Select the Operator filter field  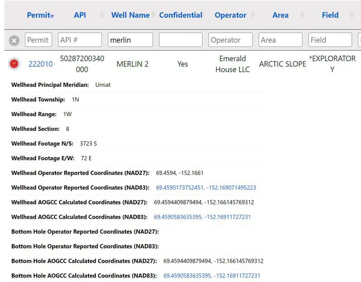click(x=230, y=40)
